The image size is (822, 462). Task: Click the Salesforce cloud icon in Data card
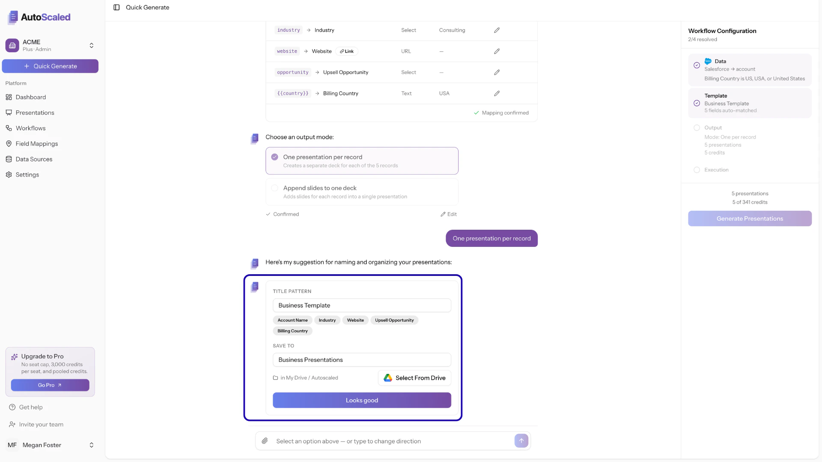pos(709,61)
